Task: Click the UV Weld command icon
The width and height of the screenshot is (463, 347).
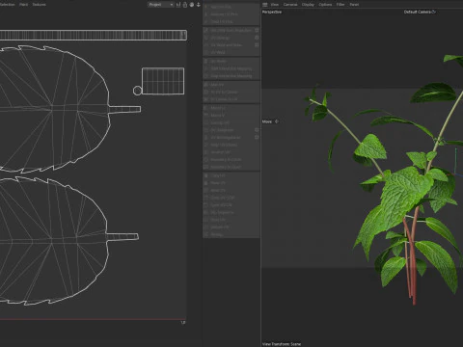Action: pos(206,52)
